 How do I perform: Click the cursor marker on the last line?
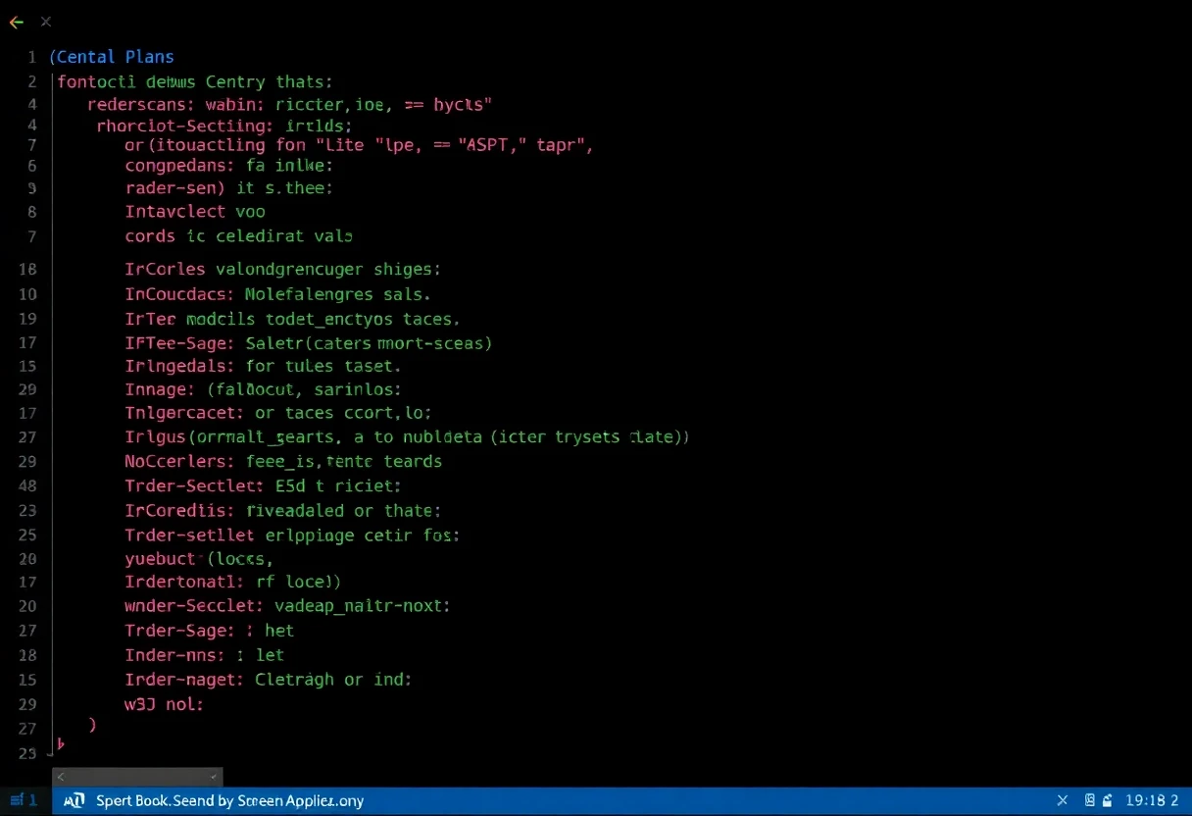pyautogui.click(x=61, y=745)
